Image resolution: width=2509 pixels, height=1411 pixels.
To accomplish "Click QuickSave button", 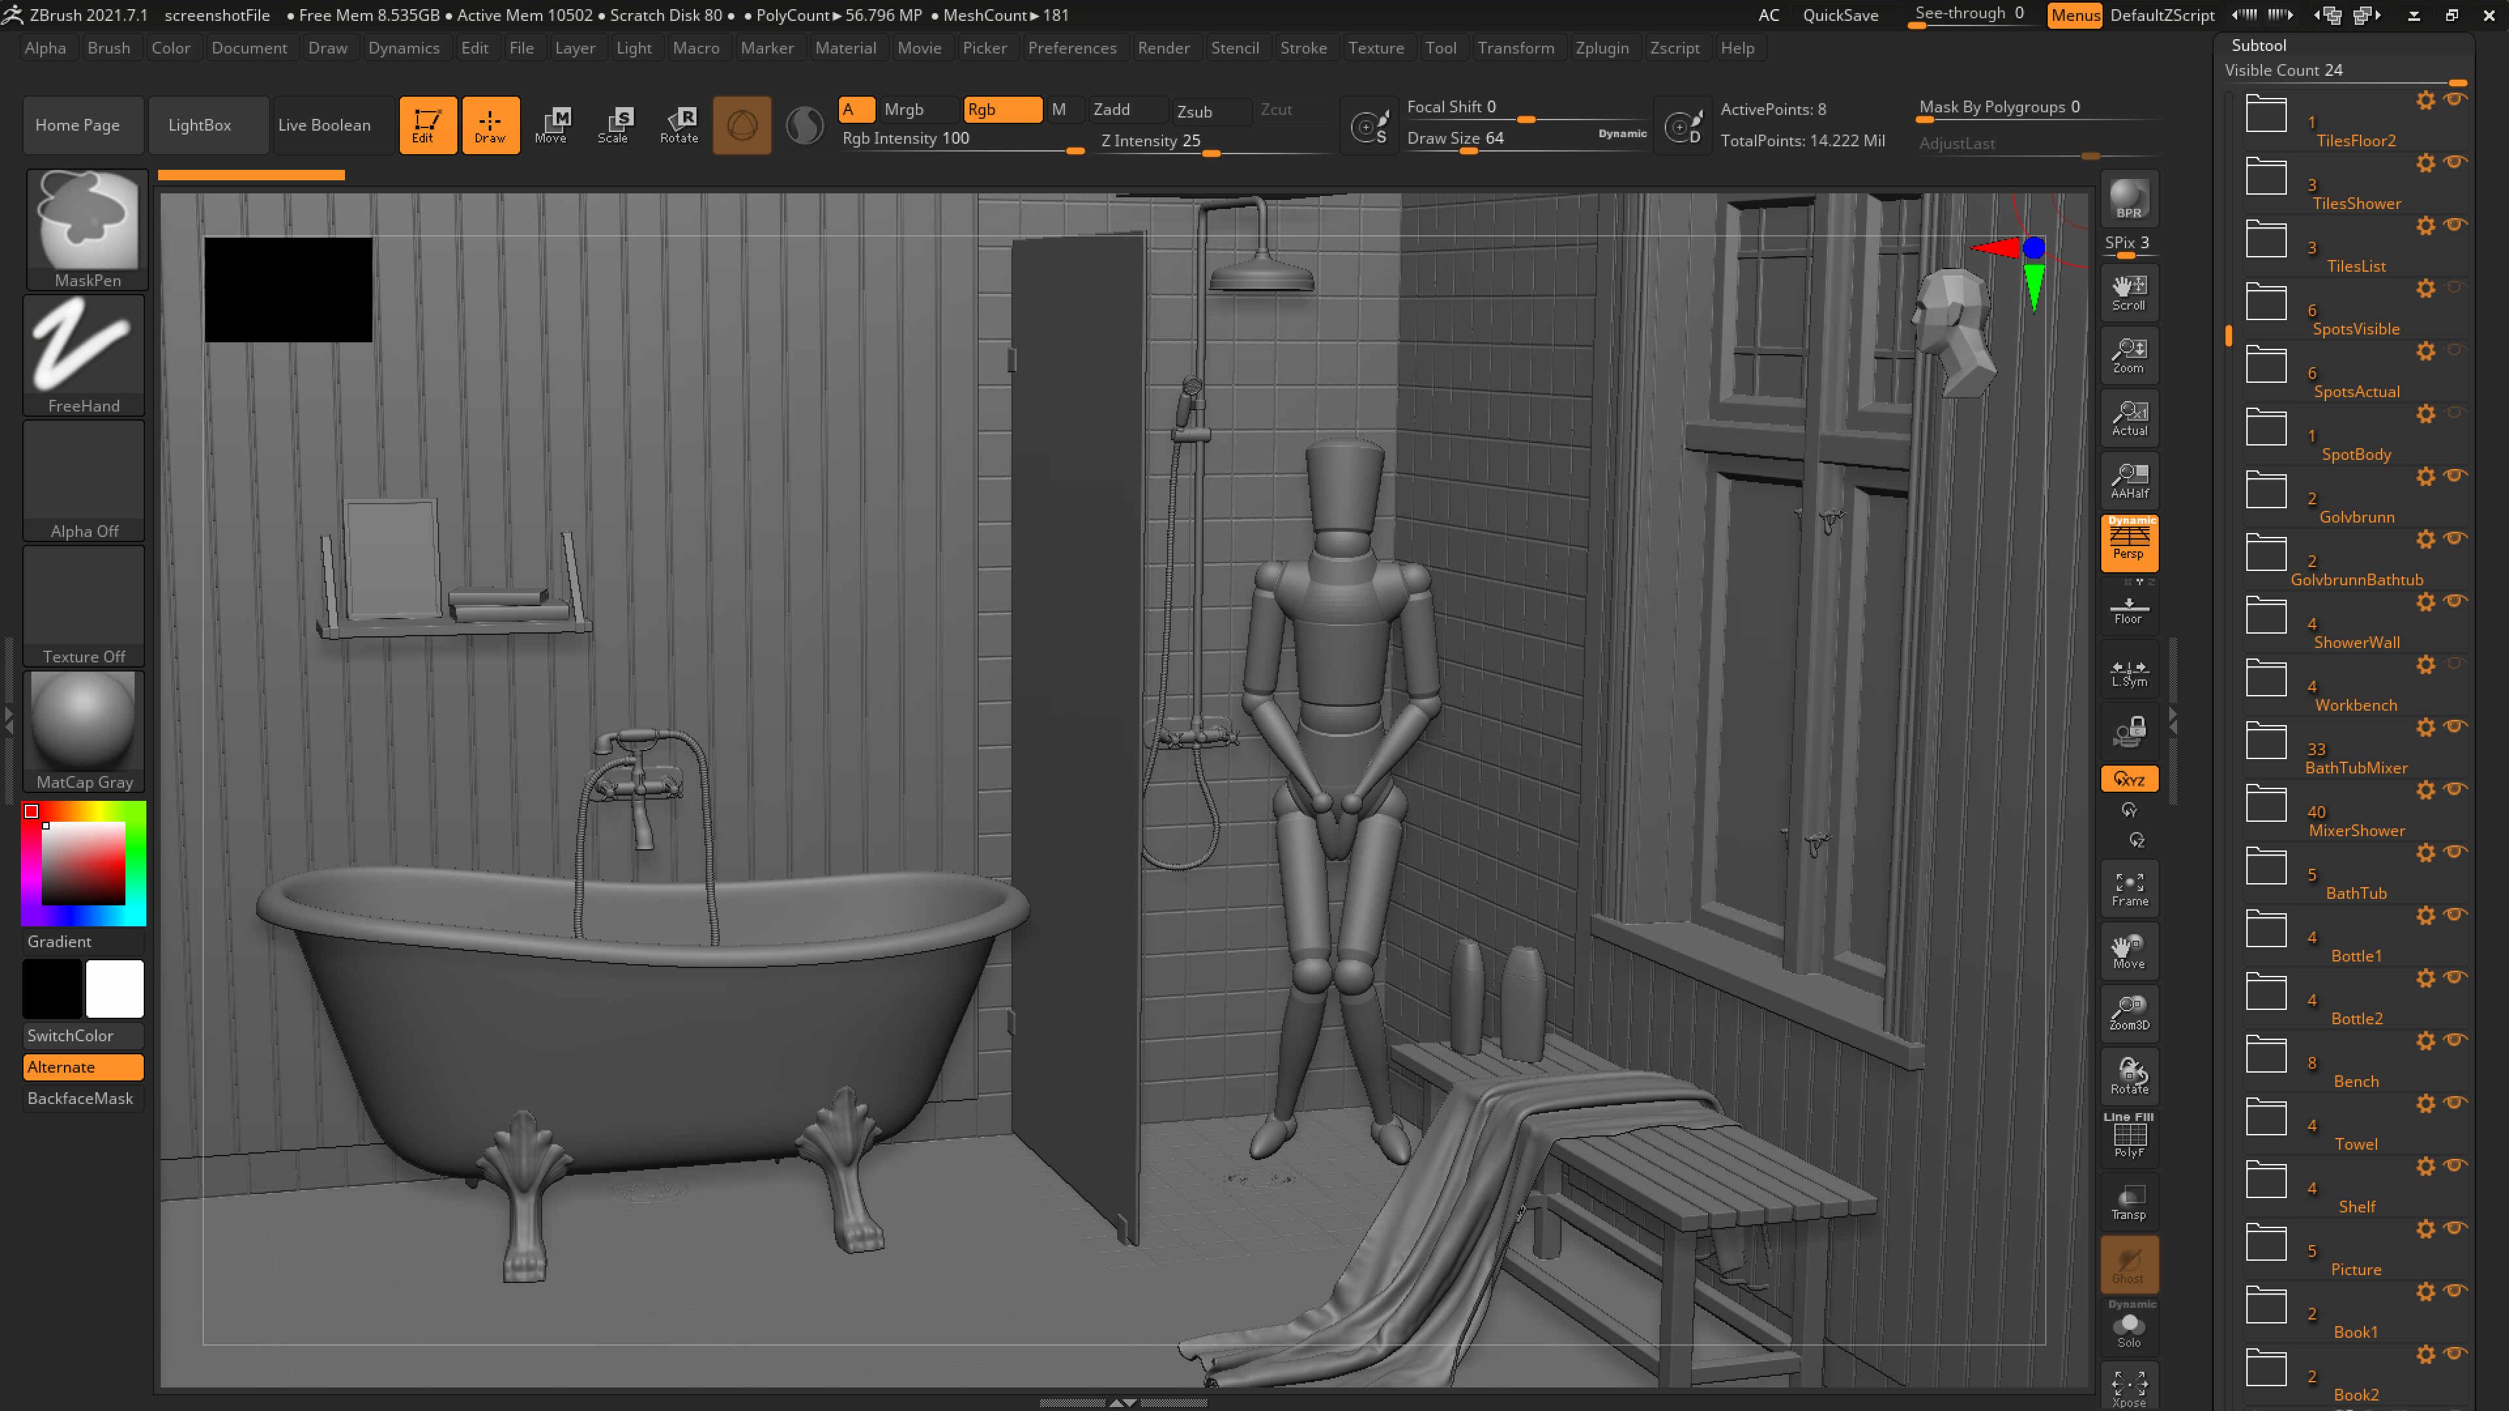I will (x=1840, y=14).
